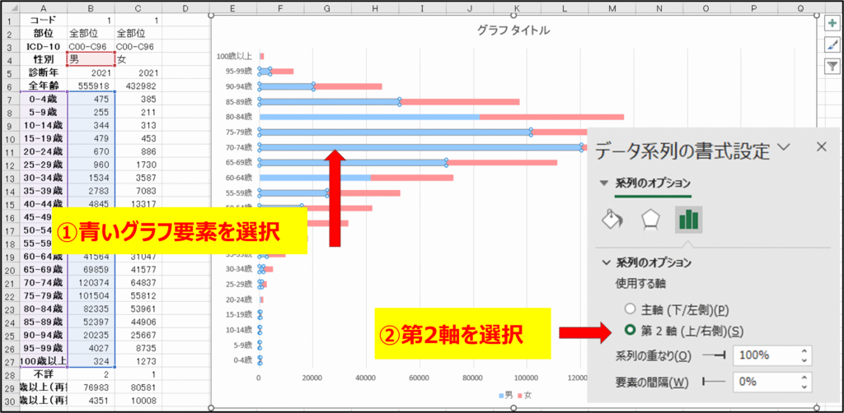844x413 pixels.
Task: Select 主軸 (下/左側) radio button
Action: point(631,309)
